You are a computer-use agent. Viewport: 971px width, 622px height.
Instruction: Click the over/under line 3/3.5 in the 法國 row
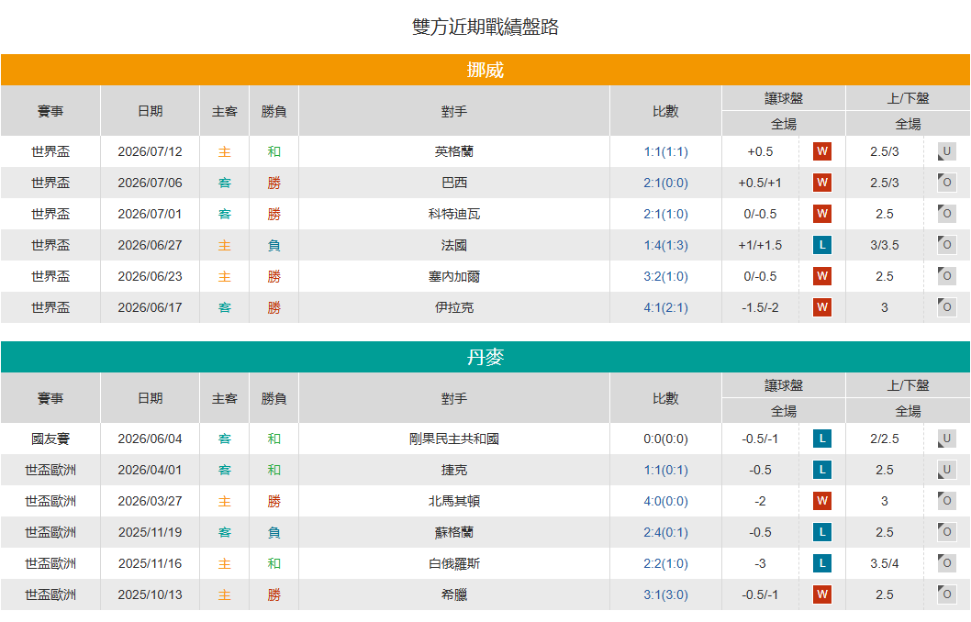click(x=885, y=245)
